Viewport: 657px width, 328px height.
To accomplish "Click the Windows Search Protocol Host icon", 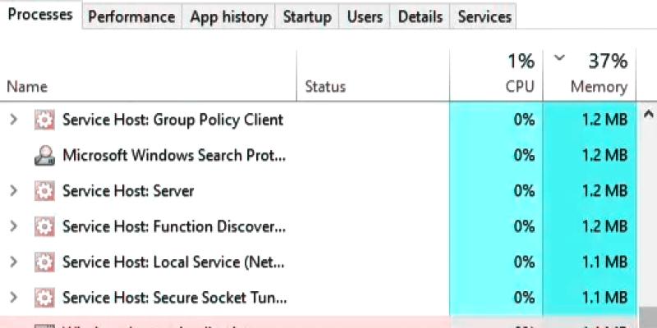I will (x=44, y=156).
